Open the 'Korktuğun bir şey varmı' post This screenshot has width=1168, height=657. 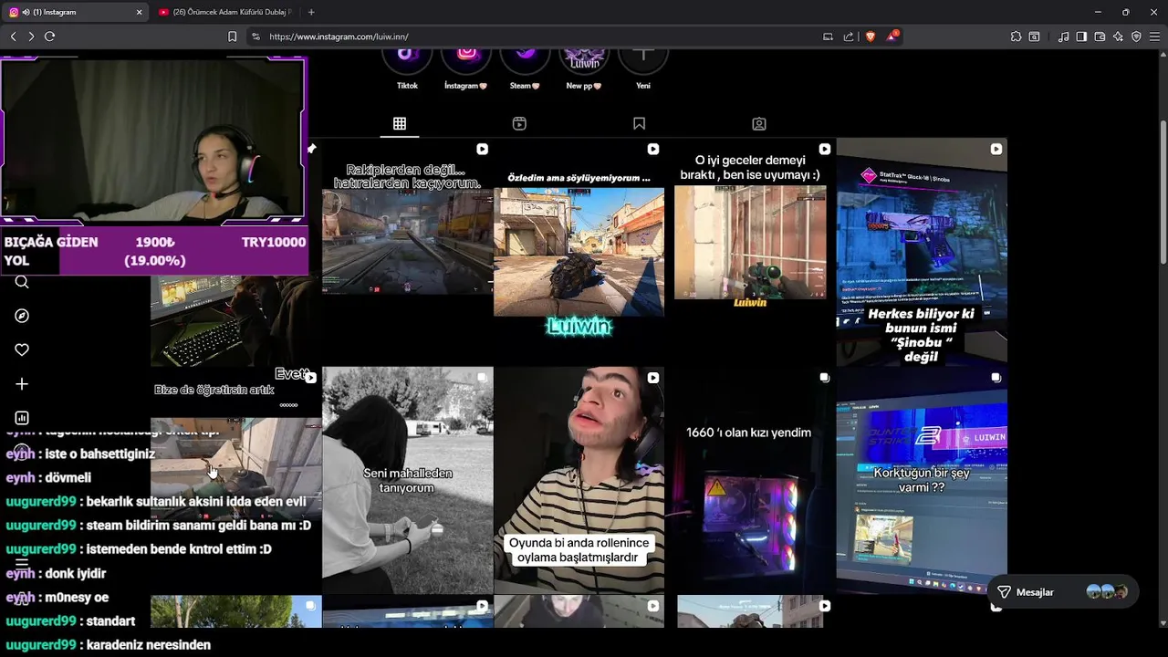(x=922, y=480)
